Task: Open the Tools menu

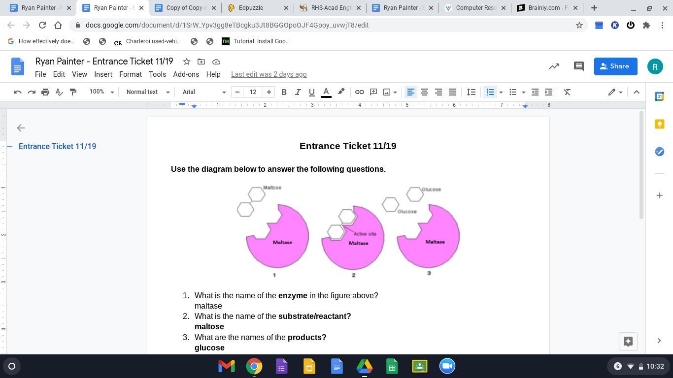Action: click(157, 74)
